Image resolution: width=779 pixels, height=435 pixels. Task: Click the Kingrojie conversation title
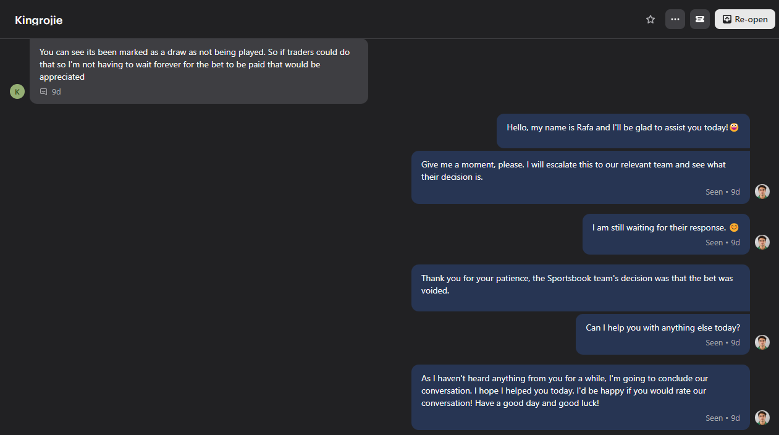pyautogui.click(x=39, y=20)
